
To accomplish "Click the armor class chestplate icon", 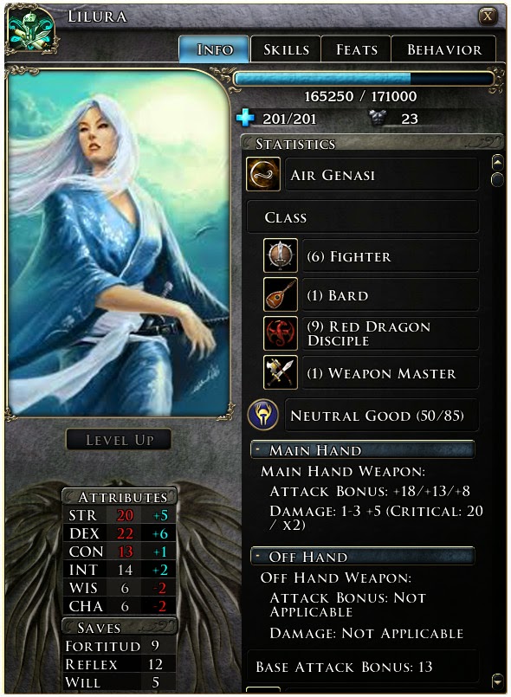I will [x=377, y=118].
